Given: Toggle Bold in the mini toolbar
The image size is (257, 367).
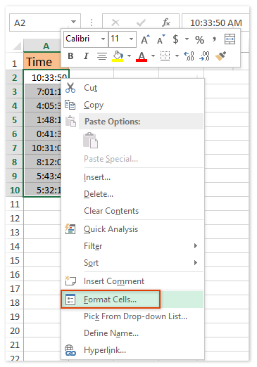Looking at the screenshot, I should (x=70, y=56).
